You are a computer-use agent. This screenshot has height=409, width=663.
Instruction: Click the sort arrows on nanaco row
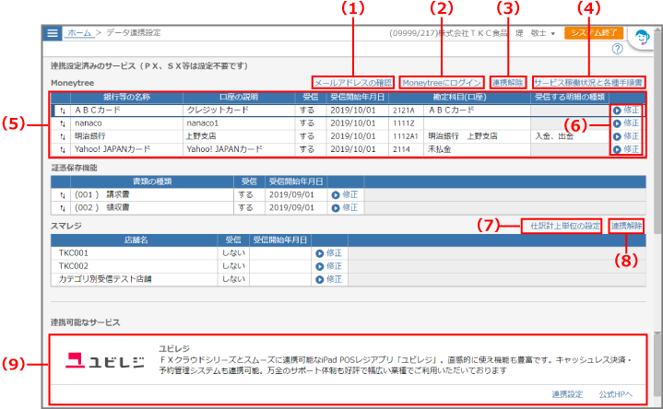point(62,123)
